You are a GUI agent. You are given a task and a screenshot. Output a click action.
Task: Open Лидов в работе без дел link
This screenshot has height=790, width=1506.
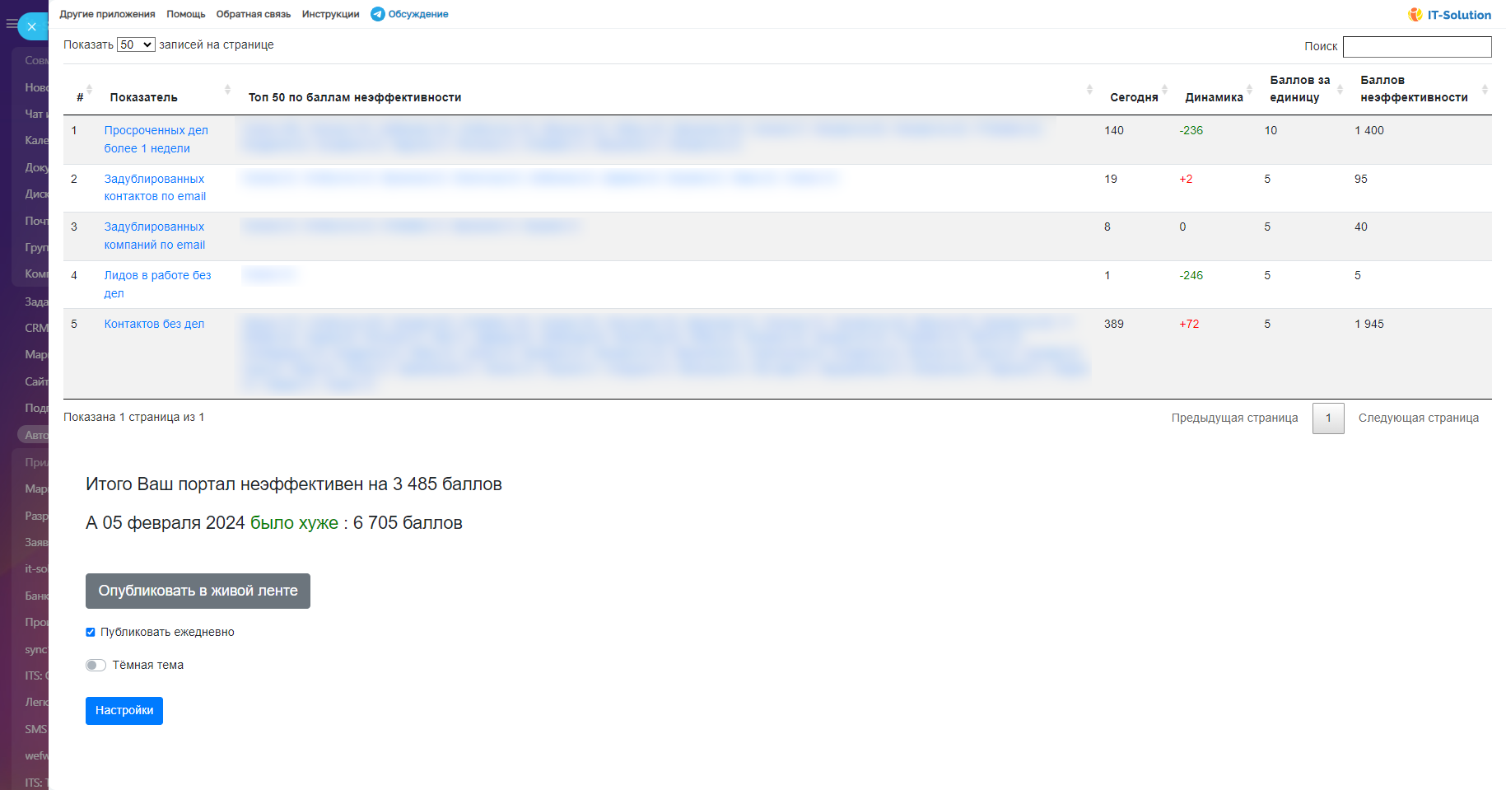(157, 284)
